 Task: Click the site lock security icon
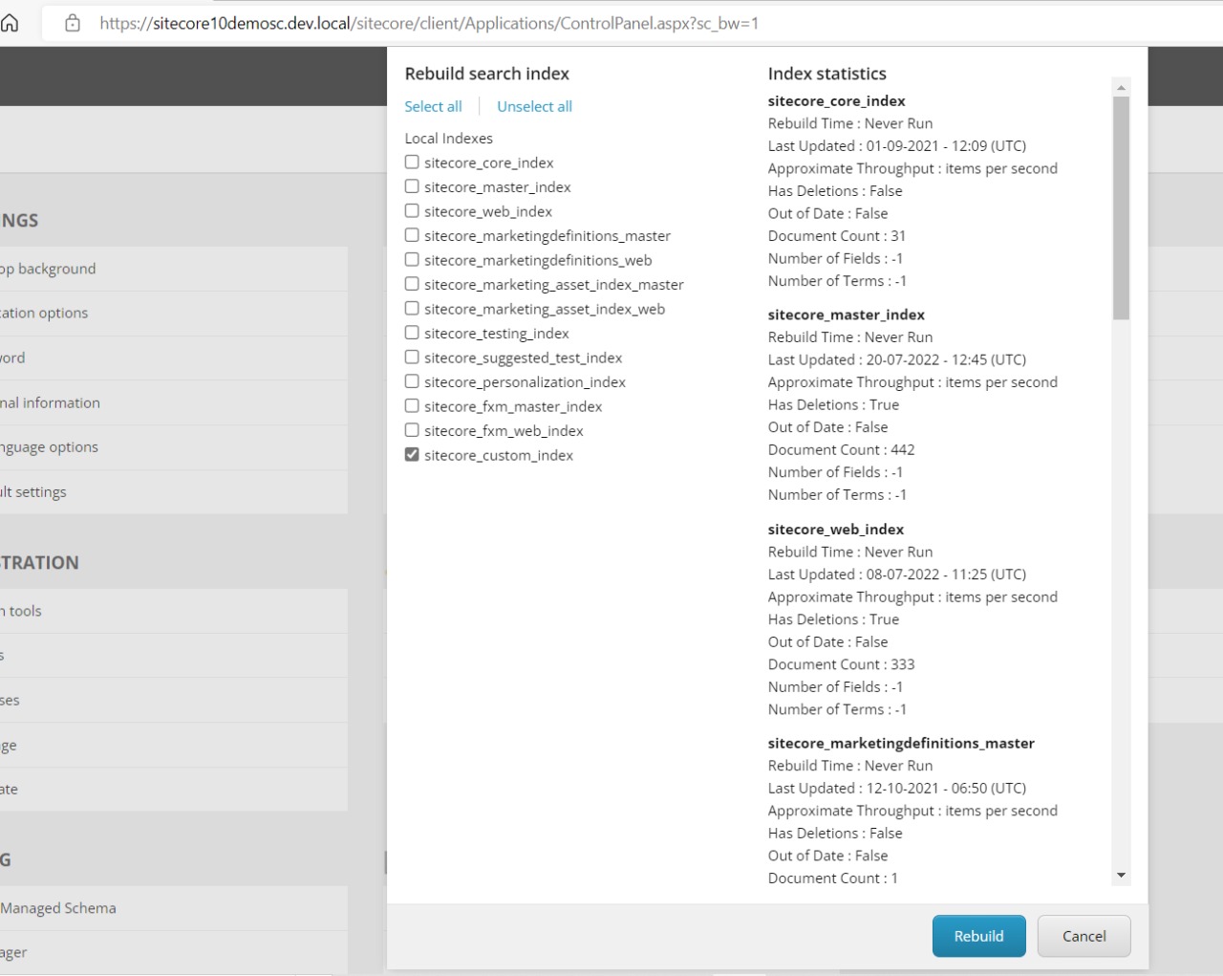(x=73, y=23)
